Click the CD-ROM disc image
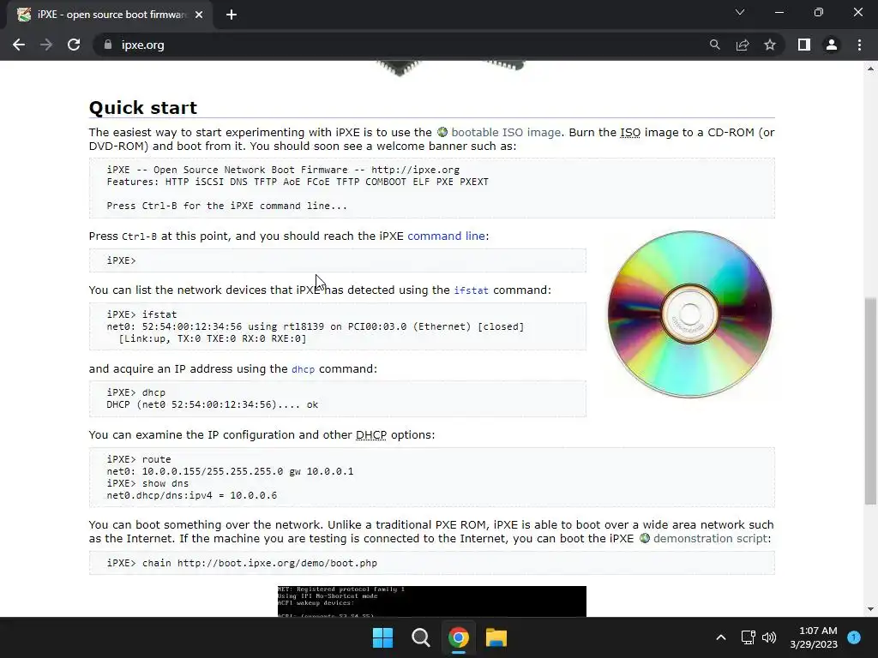The height and width of the screenshot is (658, 878). tap(689, 314)
